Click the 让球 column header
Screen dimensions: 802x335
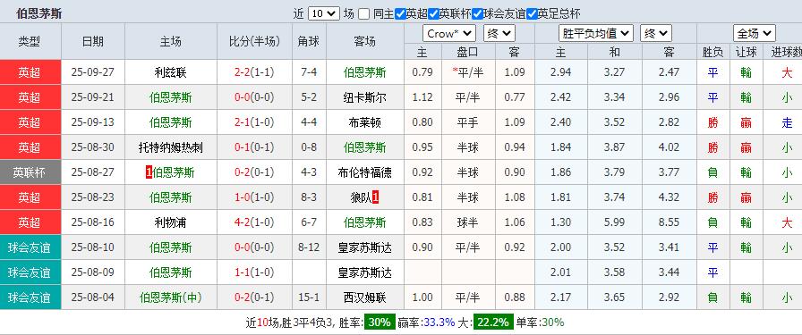[x=747, y=52]
